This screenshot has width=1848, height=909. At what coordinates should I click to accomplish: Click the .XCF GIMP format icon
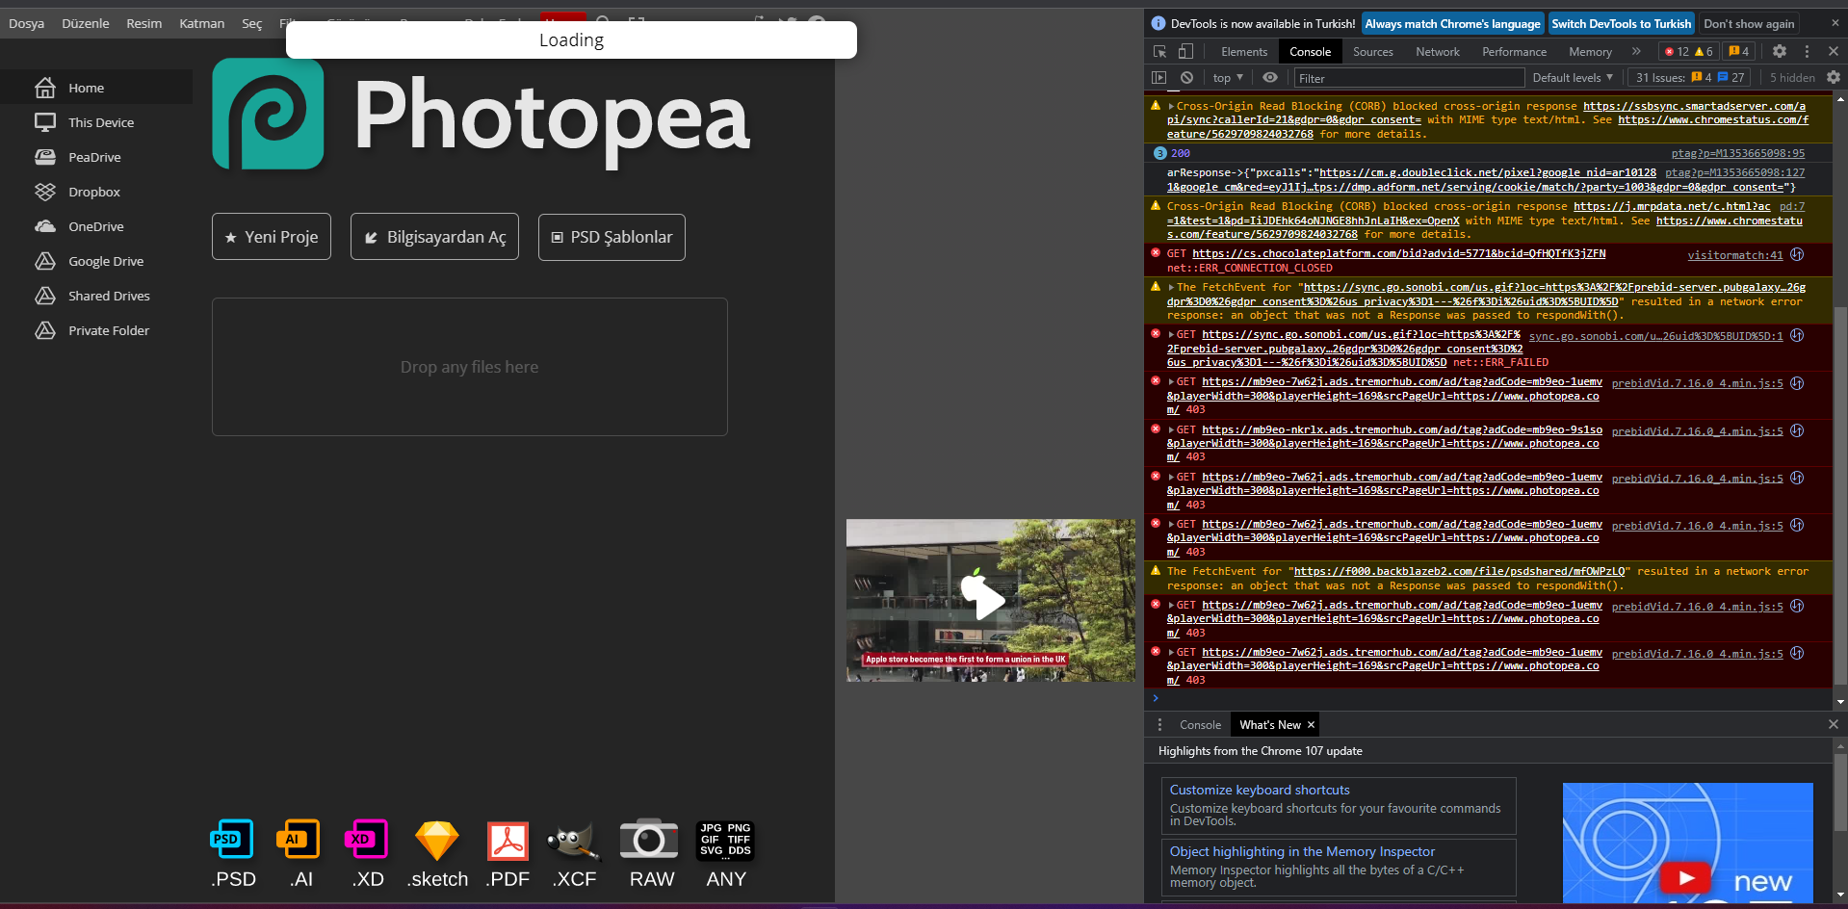572,840
